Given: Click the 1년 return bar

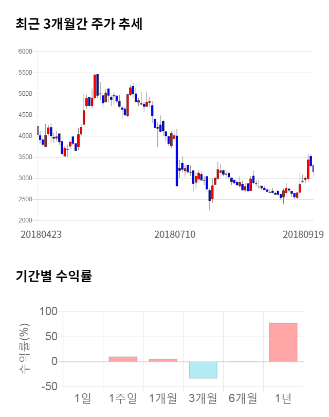Looking at the screenshot, I should pos(283,342).
